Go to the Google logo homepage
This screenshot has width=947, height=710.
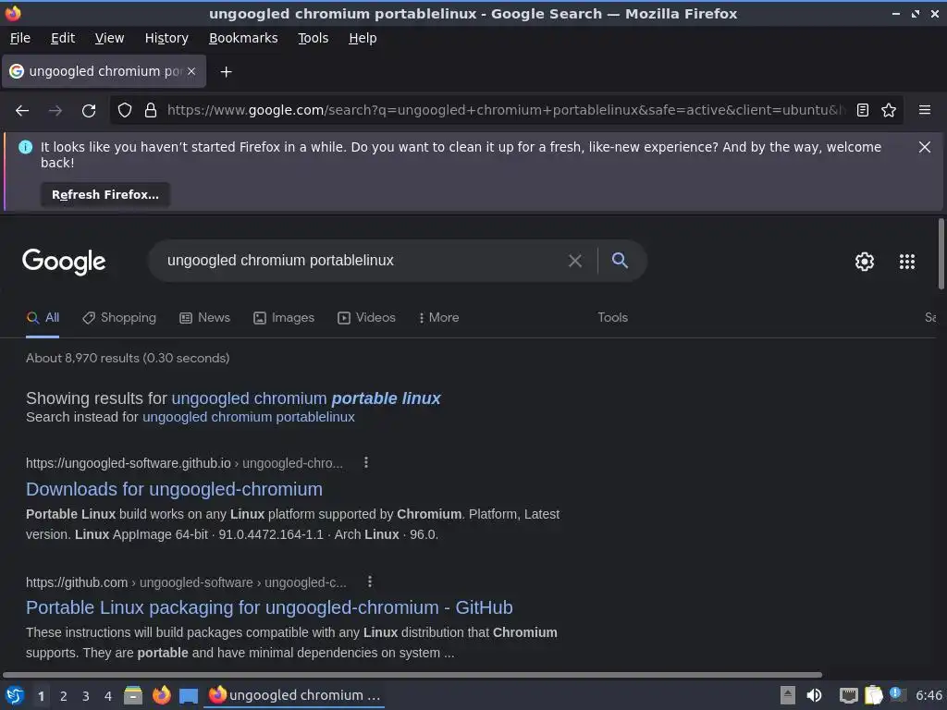pyautogui.click(x=64, y=262)
